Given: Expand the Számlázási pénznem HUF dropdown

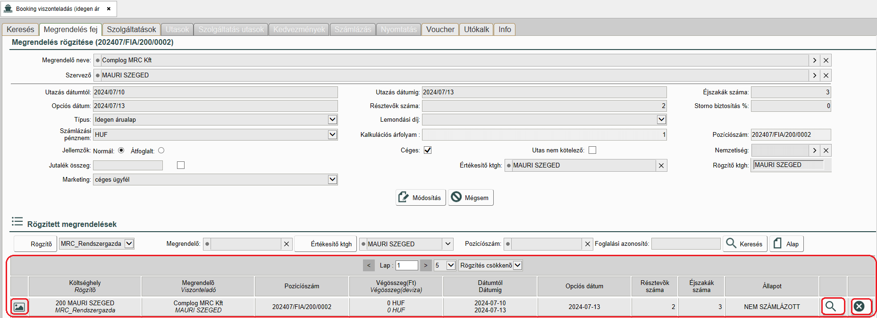Looking at the screenshot, I should [x=332, y=135].
